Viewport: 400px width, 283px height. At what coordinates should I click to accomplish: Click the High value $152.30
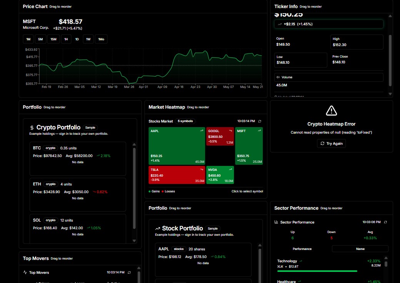(x=340, y=45)
